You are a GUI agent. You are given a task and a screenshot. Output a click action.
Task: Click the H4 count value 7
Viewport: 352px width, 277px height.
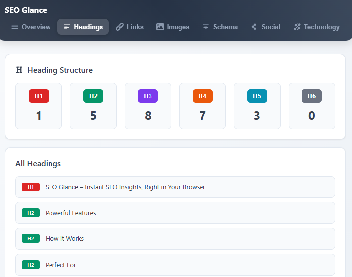click(x=202, y=116)
